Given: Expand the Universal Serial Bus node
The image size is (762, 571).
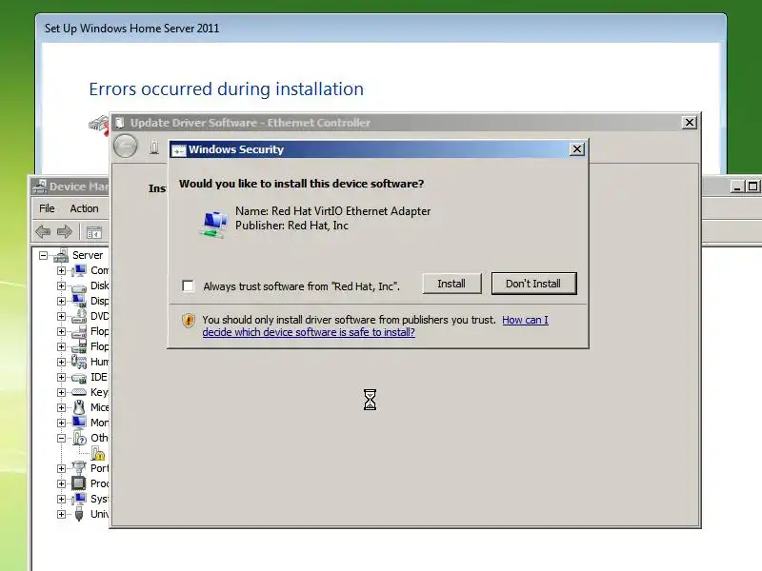Looking at the screenshot, I should pos(61,514).
